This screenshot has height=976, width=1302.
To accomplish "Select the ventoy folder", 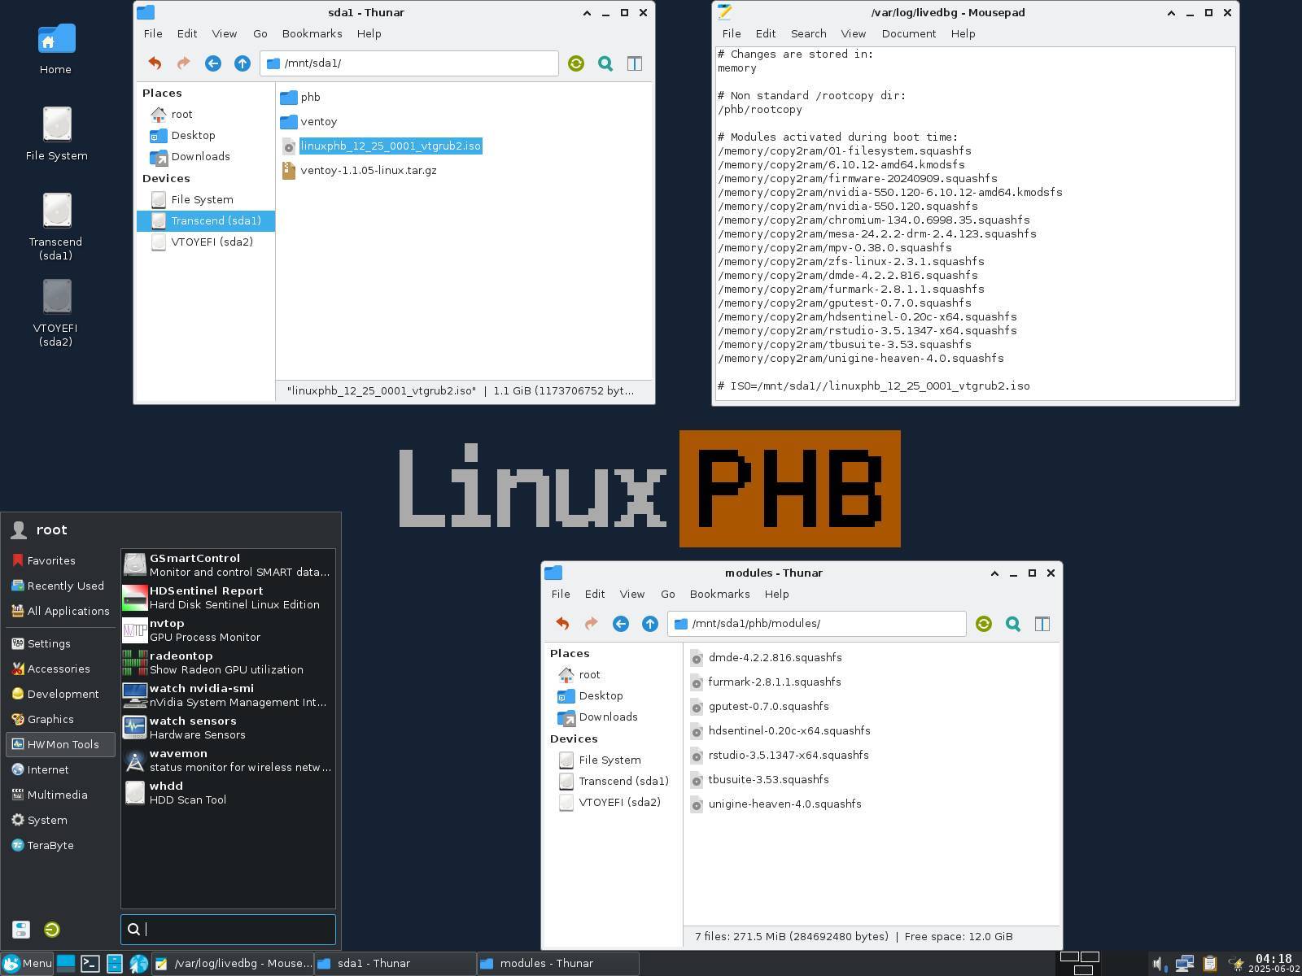I will click(x=309, y=121).
